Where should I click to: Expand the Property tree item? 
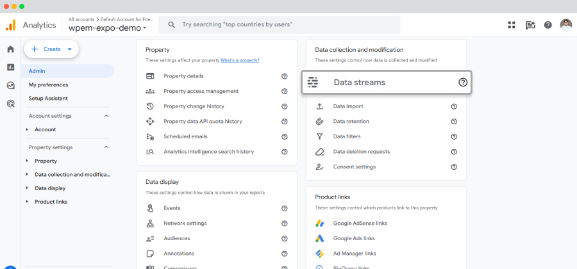coord(27,161)
